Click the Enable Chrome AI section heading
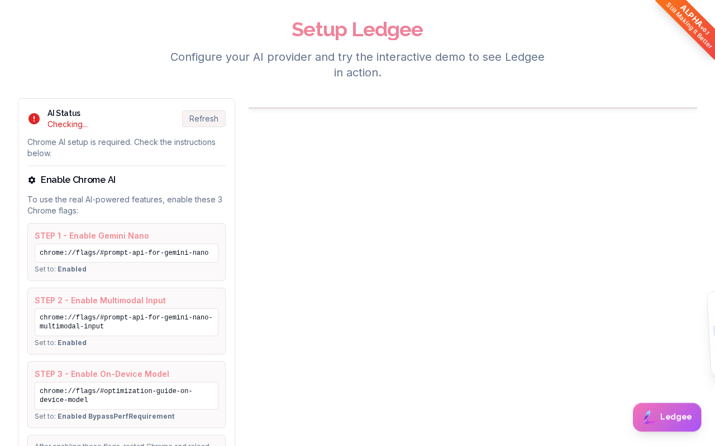 coord(78,180)
